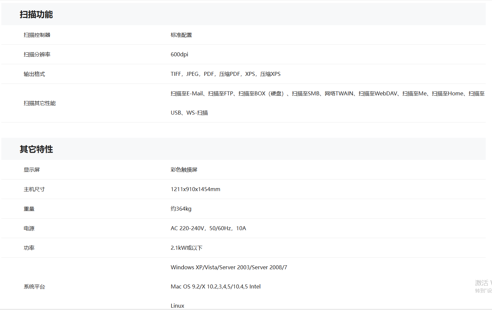This screenshot has width=492, height=310.
Task: Click the 2.1kW或以下 power value
Action: pyautogui.click(x=186, y=248)
